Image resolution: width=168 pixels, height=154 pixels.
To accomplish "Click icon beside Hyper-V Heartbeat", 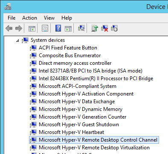I will (x=33, y=132).
